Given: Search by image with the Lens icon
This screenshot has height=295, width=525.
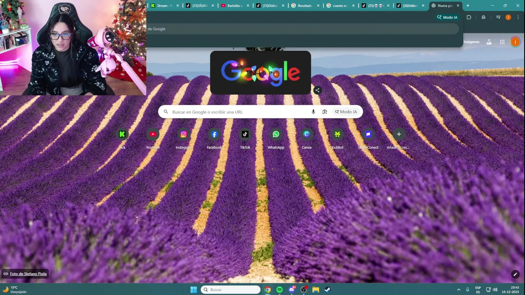Looking at the screenshot, I should coord(324,112).
